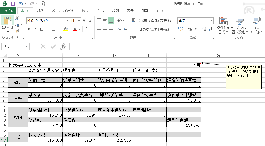Click the Undo arrow icon

coord(21,3)
